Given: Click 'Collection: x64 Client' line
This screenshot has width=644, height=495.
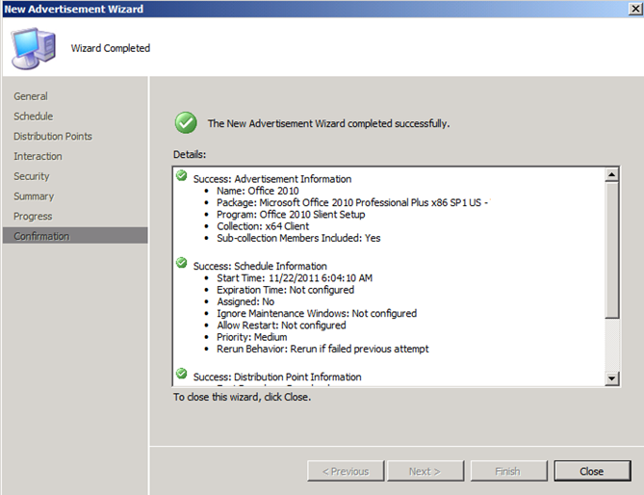Looking at the screenshot, I should click(x=263, y=226).
